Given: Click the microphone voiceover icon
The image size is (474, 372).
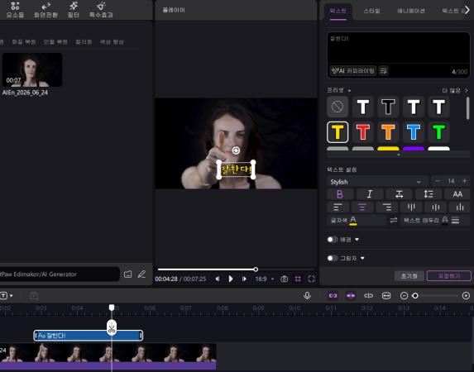Looking at the screenshot, I should 307,295.
